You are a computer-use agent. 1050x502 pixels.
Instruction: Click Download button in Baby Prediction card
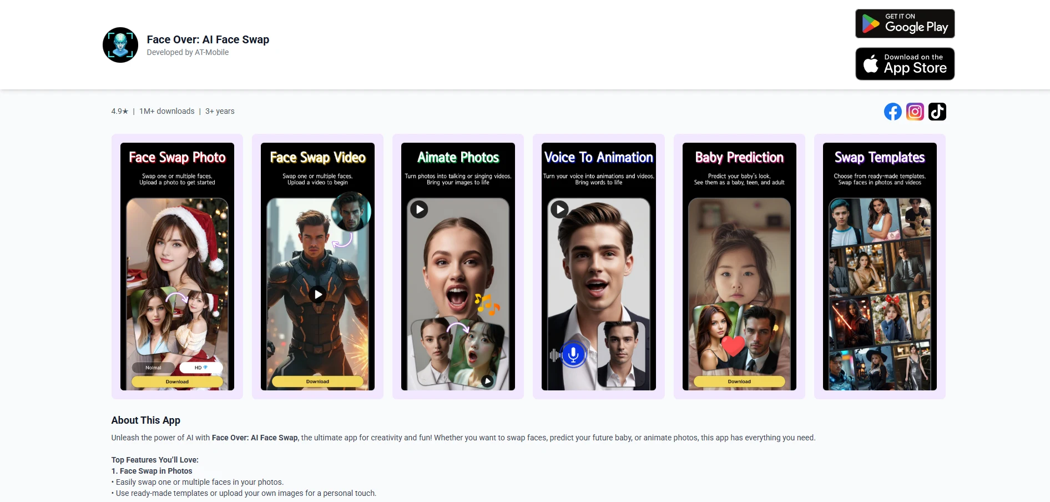(739, 381)
